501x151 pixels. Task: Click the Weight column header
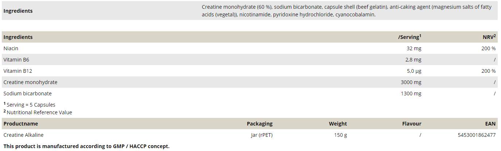click(x=338, y=124)
